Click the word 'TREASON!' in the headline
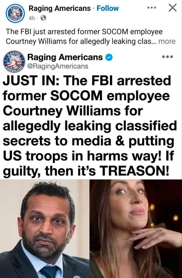 (x=134, y=171)
